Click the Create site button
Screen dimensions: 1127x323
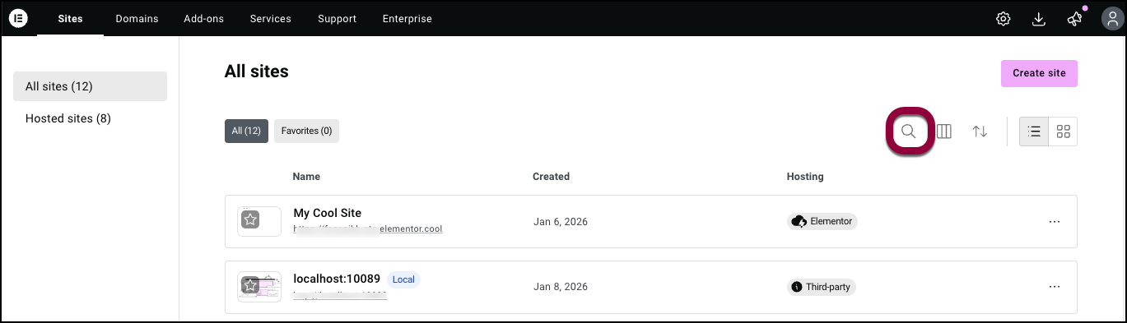(1039, 73)
